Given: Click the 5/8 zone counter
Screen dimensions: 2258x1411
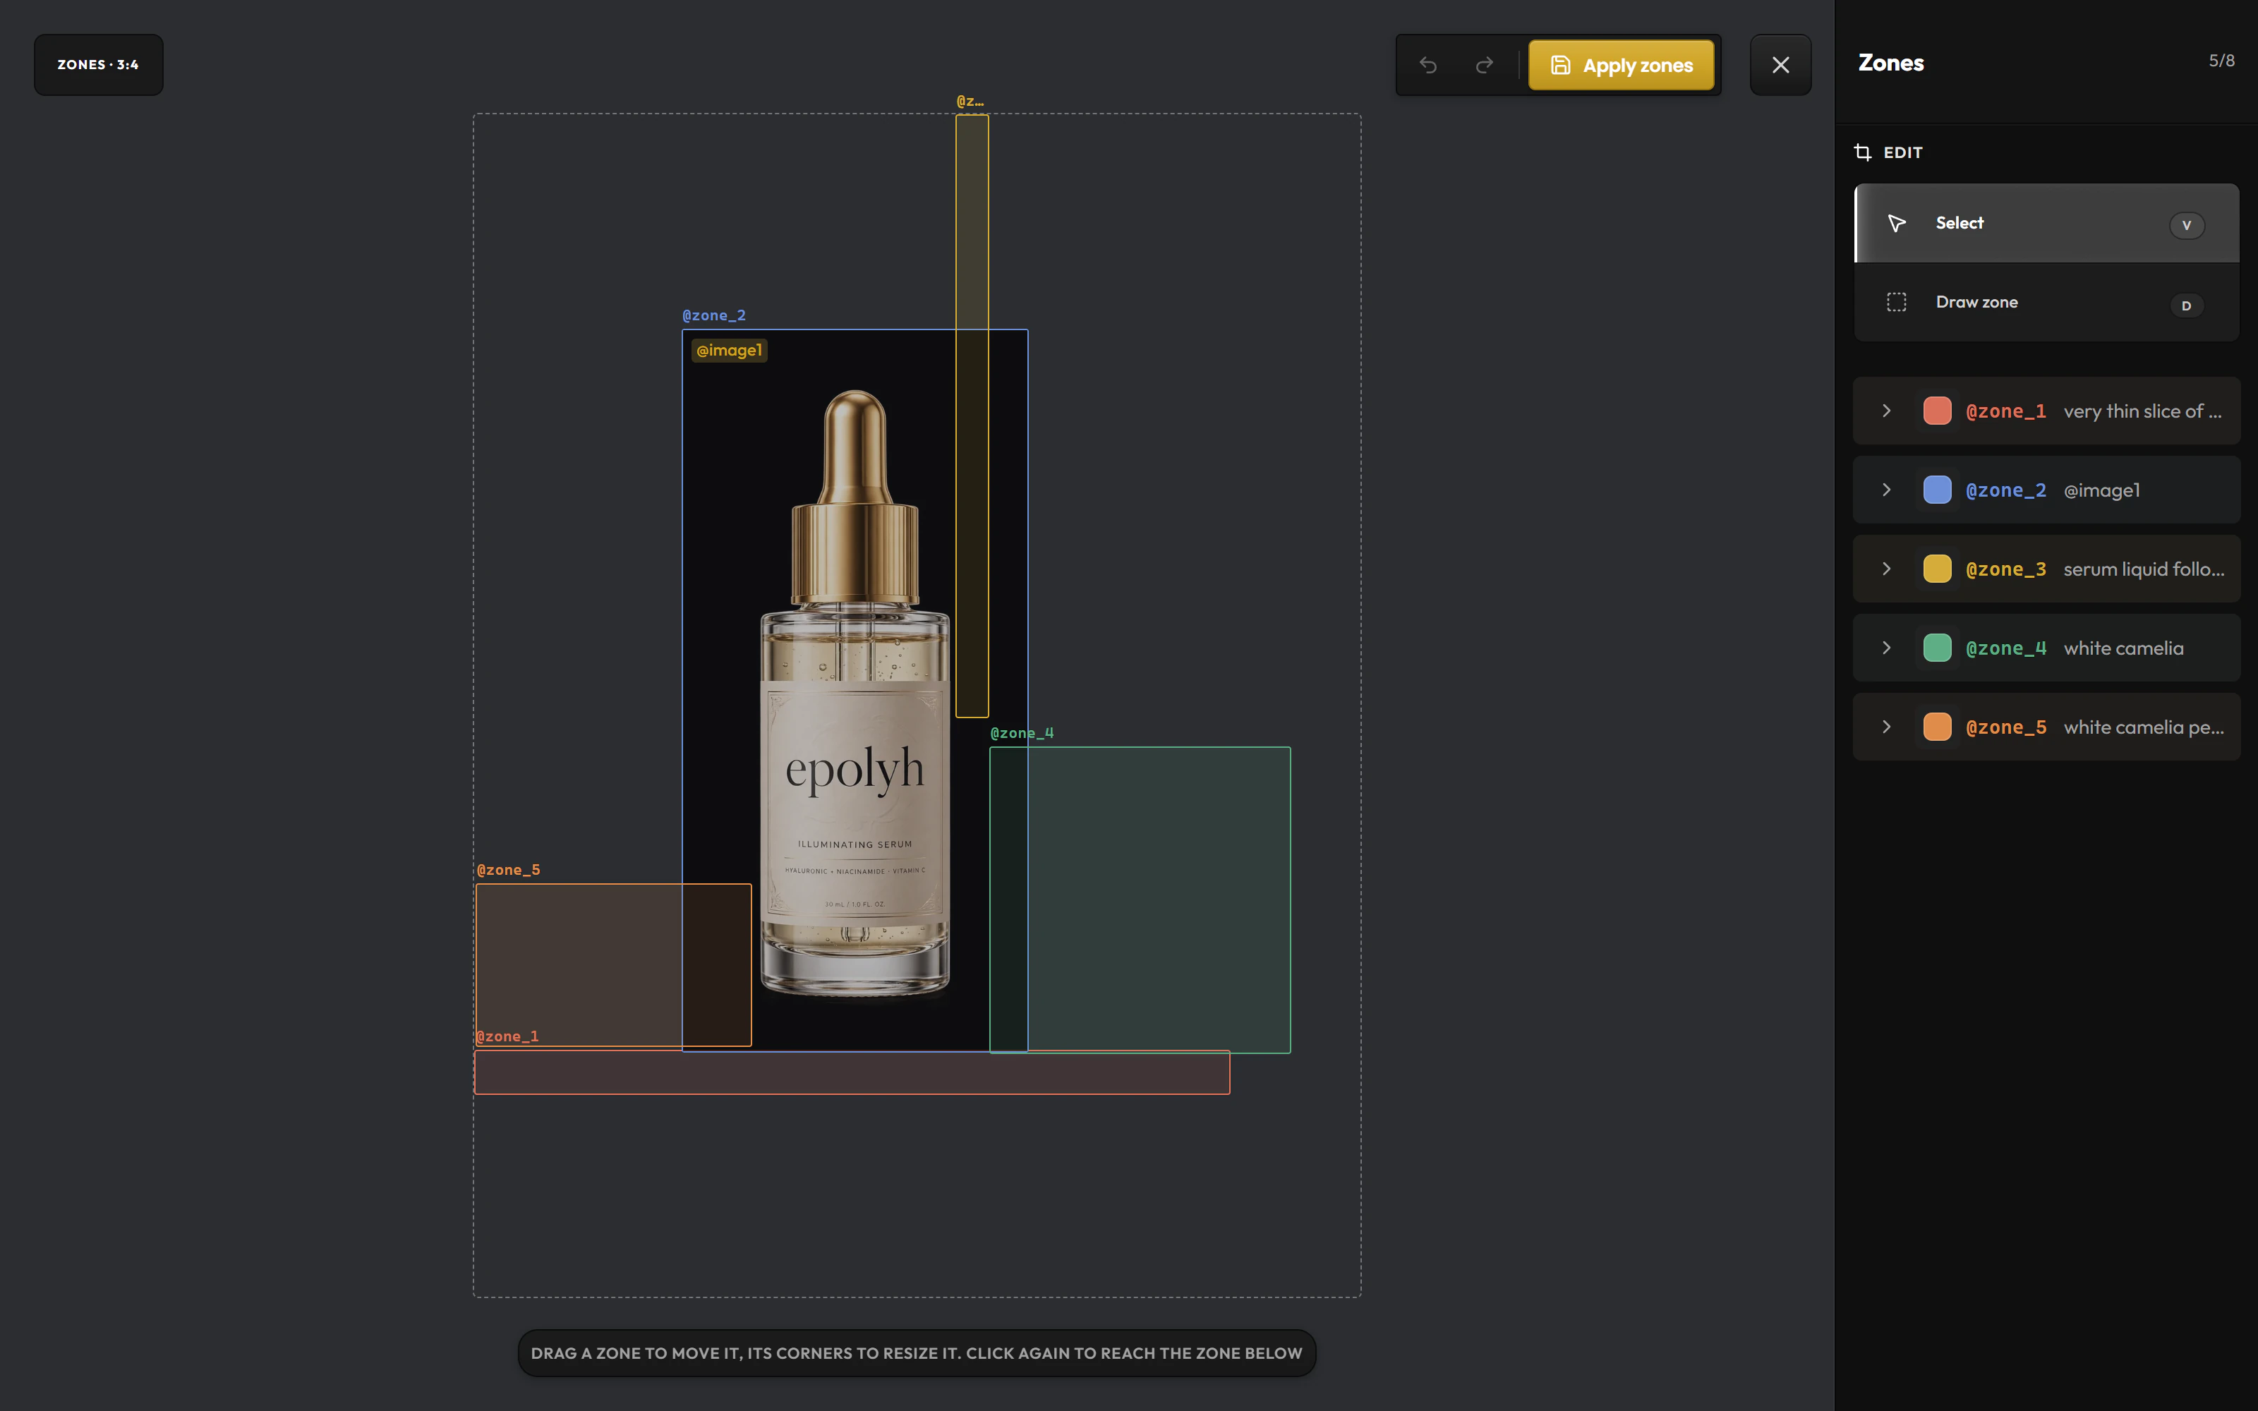Looking at the screenshot, I should click(2221, 61).
